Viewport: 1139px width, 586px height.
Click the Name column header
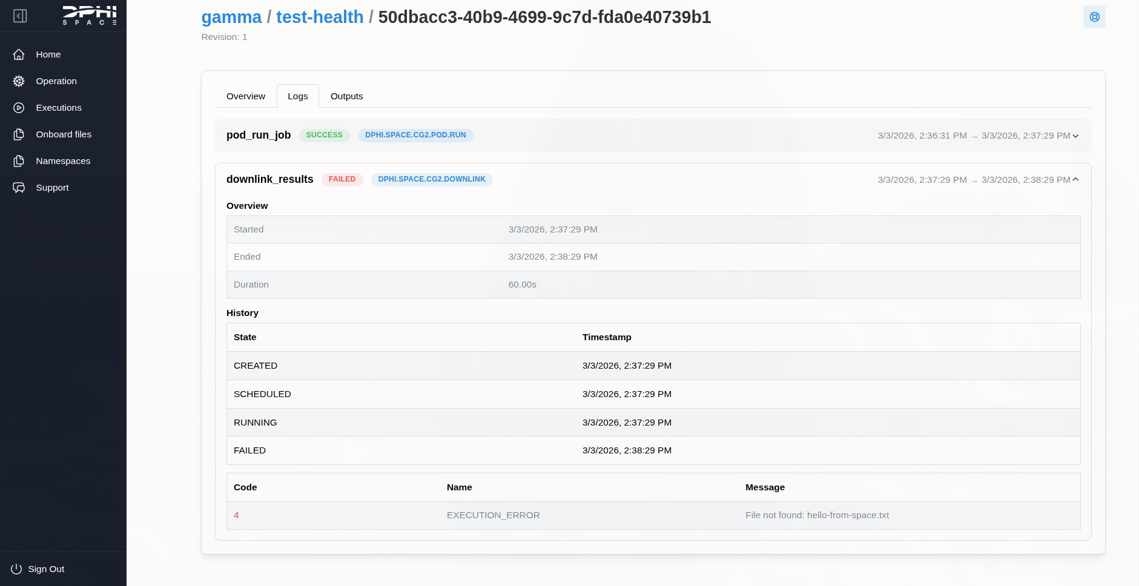coord(460,487)
